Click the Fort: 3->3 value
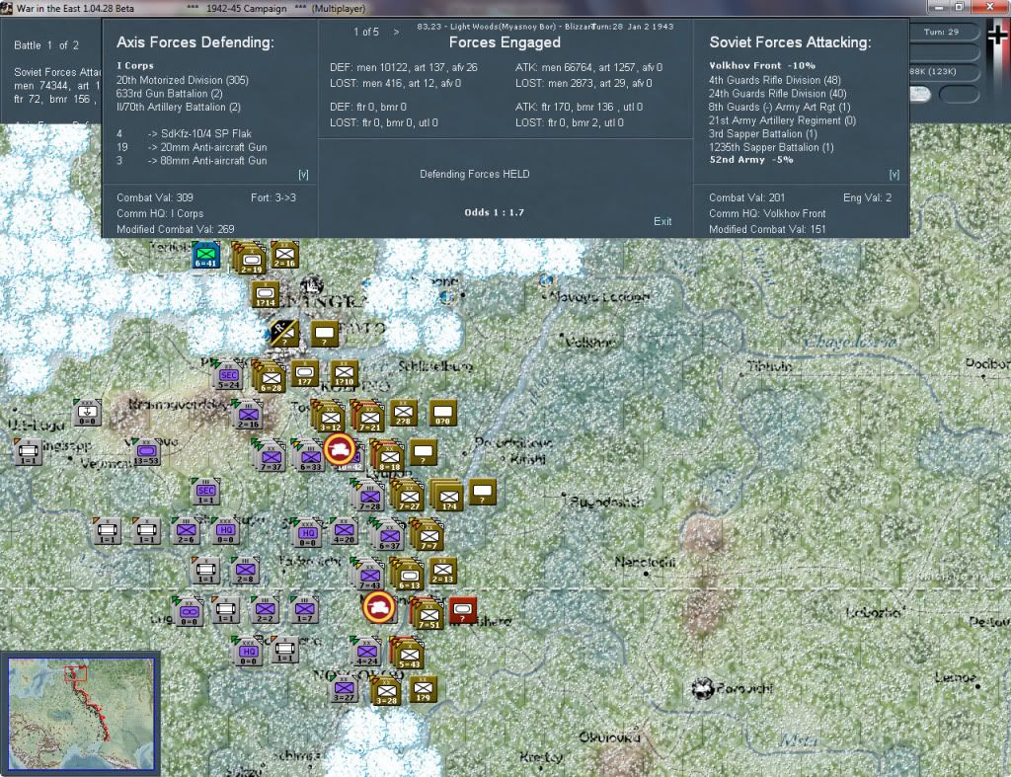 pos(273,197)
